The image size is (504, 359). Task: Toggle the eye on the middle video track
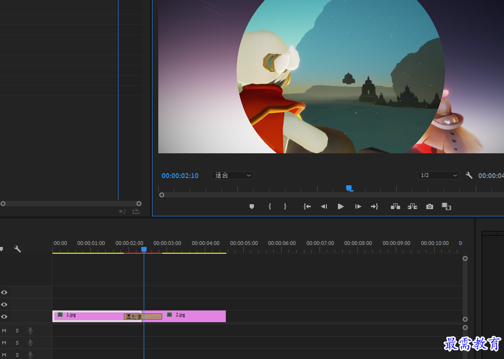(x=4, y=304)
